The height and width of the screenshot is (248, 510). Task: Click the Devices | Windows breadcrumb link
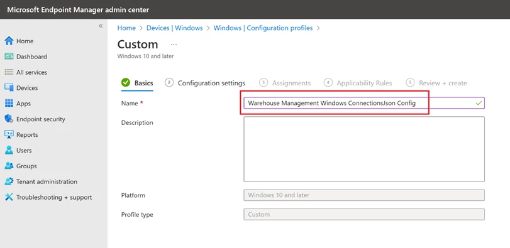174,28
